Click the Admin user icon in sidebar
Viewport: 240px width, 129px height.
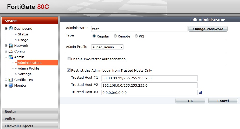pyautogui.click(x=11, y=57)
